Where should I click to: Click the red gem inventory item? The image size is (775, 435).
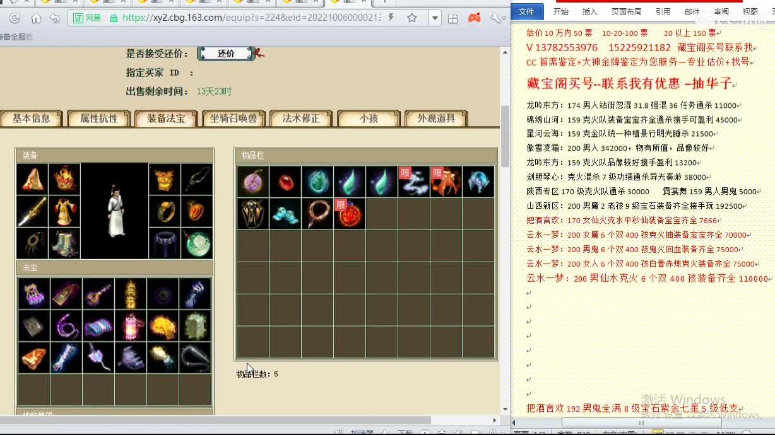[285, 182]
